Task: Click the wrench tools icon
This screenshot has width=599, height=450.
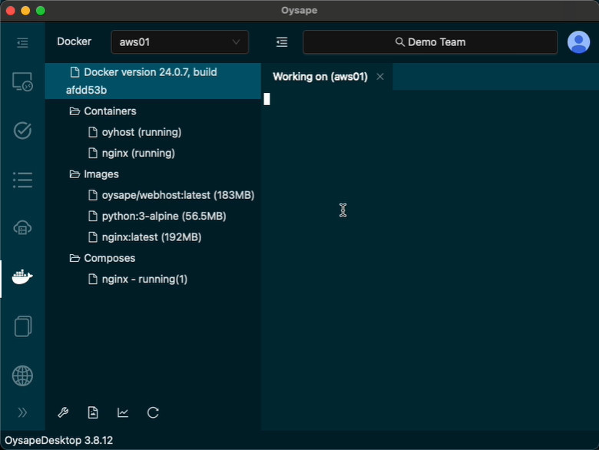Action: pyautogui.click(x=64, y=413)
